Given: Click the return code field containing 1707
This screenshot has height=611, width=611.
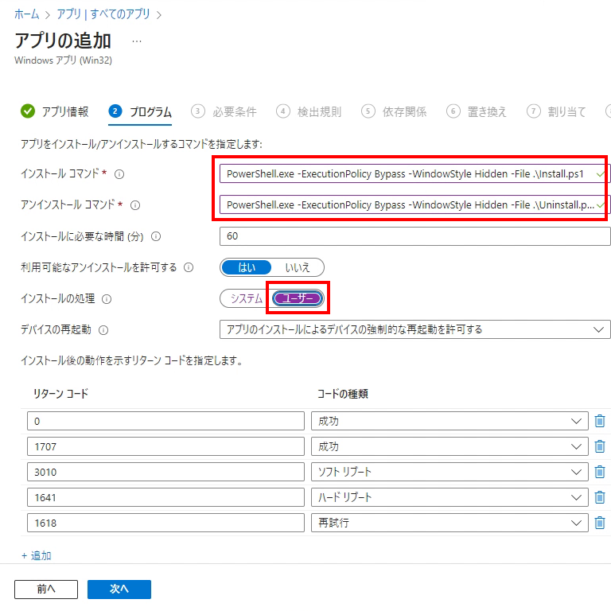Looking at the screenshot, I should [165, 446].
